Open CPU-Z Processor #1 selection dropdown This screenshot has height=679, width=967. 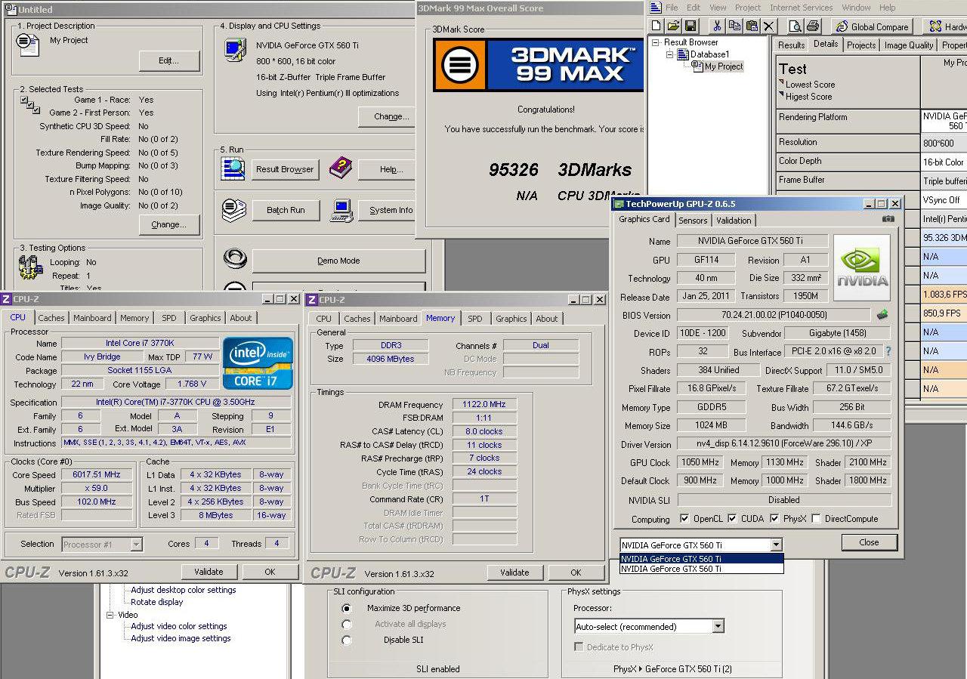tap(136, 544)
